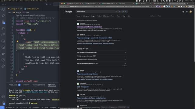The height and width of the screenshot is (109, 195).
Task: Switch to the index.css editor tab
Action: click(x=32, y=9)
